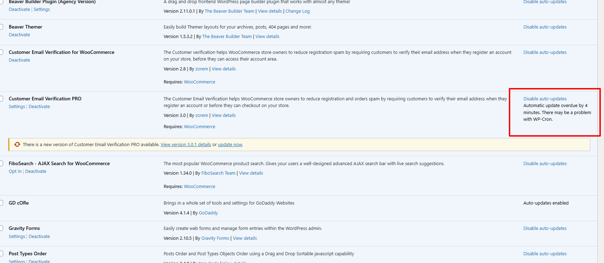This screenshot has width=604, height=263.
Task: Click the update icon in the new version notice
Action: 17,144
